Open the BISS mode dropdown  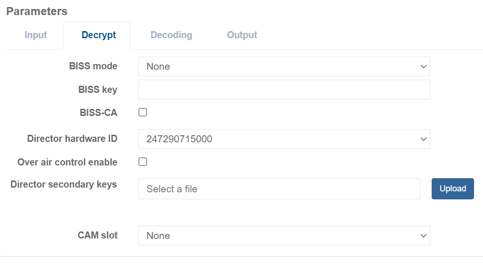284,66
